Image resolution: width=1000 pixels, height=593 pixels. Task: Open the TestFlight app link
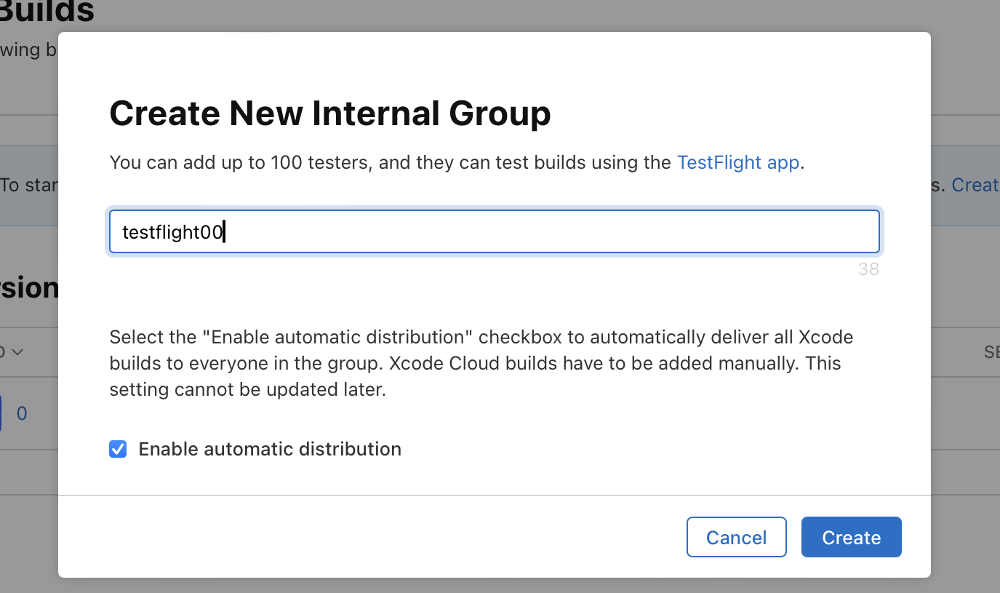pyautogui.click(x=737, y=162)
